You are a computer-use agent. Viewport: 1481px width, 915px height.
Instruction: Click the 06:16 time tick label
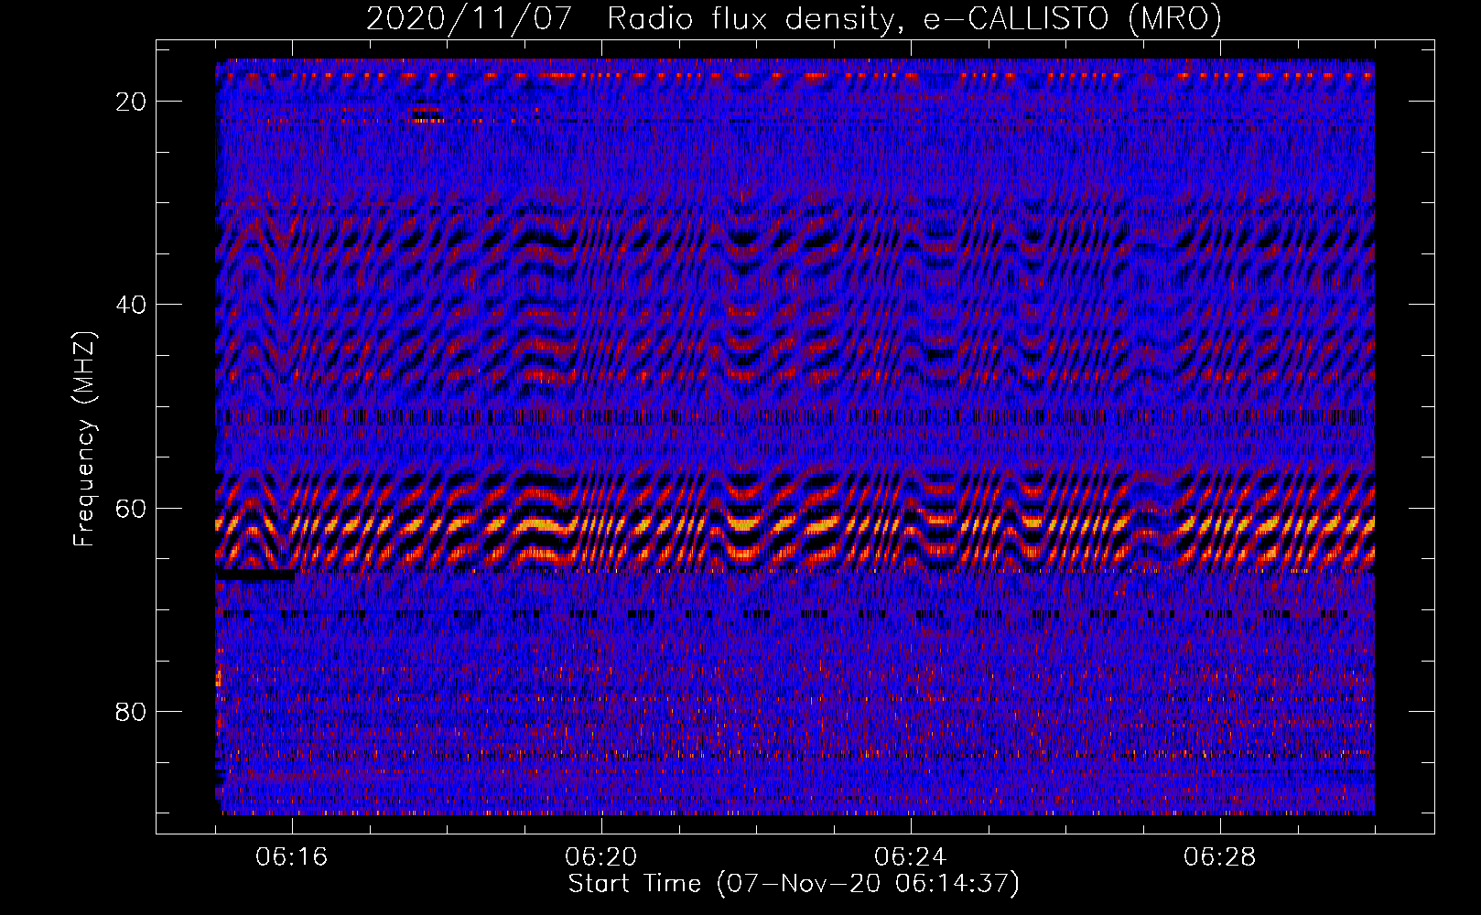point(292,857)
